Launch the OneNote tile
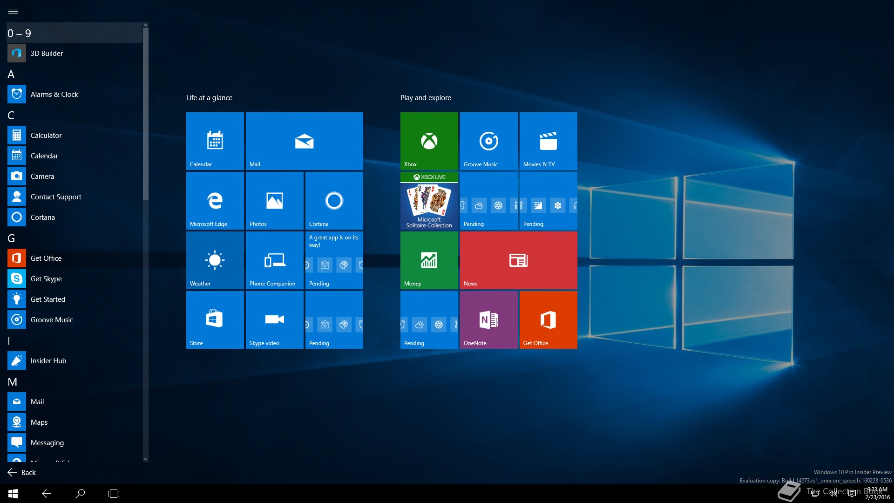Screen dimensions: 894x503 coord(489,320)
